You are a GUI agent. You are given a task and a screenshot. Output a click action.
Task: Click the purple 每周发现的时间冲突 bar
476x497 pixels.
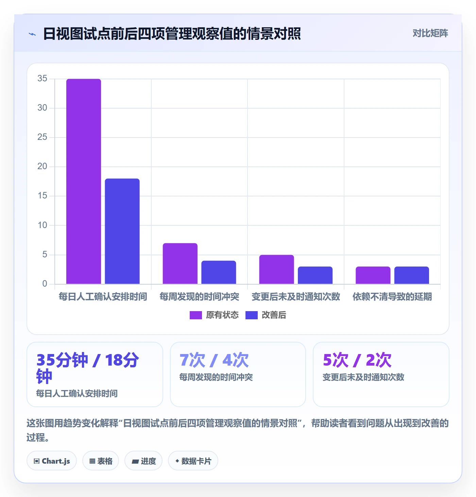[180, 263]
